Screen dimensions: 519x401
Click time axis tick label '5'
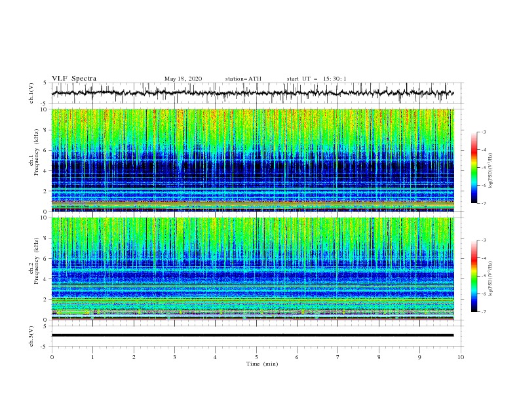pos(256,357)
